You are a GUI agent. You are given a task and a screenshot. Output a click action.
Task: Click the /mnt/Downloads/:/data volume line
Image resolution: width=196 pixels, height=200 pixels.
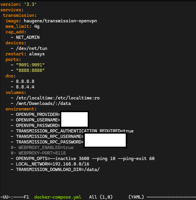point(44,103)
